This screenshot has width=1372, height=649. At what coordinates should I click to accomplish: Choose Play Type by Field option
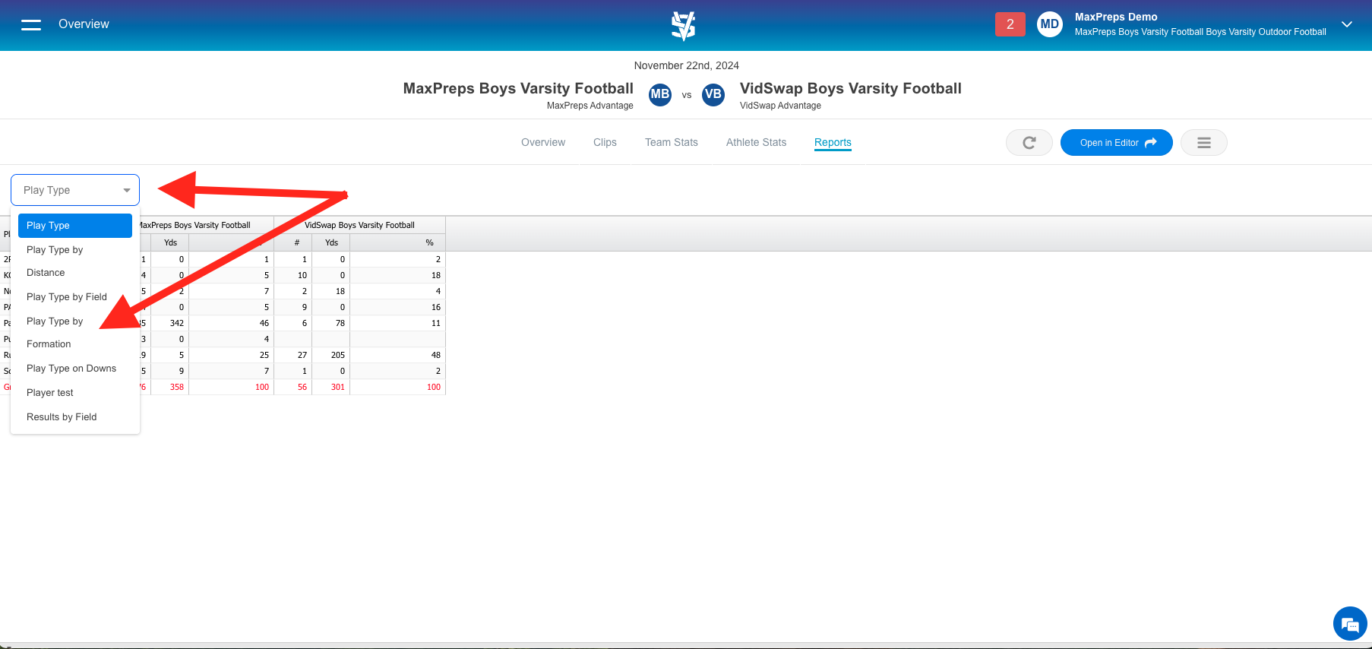[x=75, y=297]
